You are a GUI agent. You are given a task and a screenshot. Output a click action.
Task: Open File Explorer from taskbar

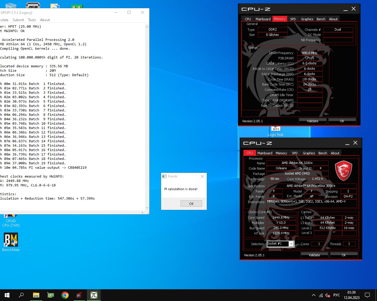pyautogui.click(x=36, y=295)
